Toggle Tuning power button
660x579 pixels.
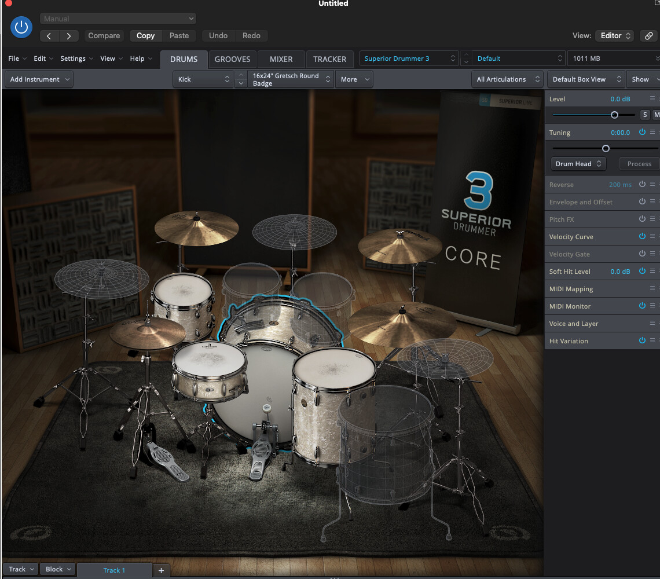pos(642,132)
